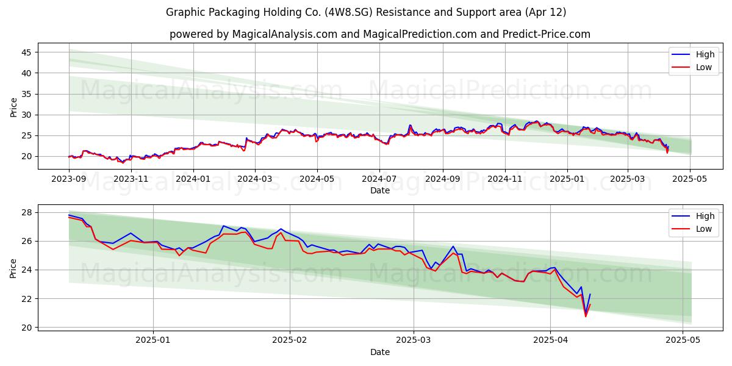732x366 pixels.
Task: Click bottom chart x-axis label 2025-02
Action: [290, 340]
